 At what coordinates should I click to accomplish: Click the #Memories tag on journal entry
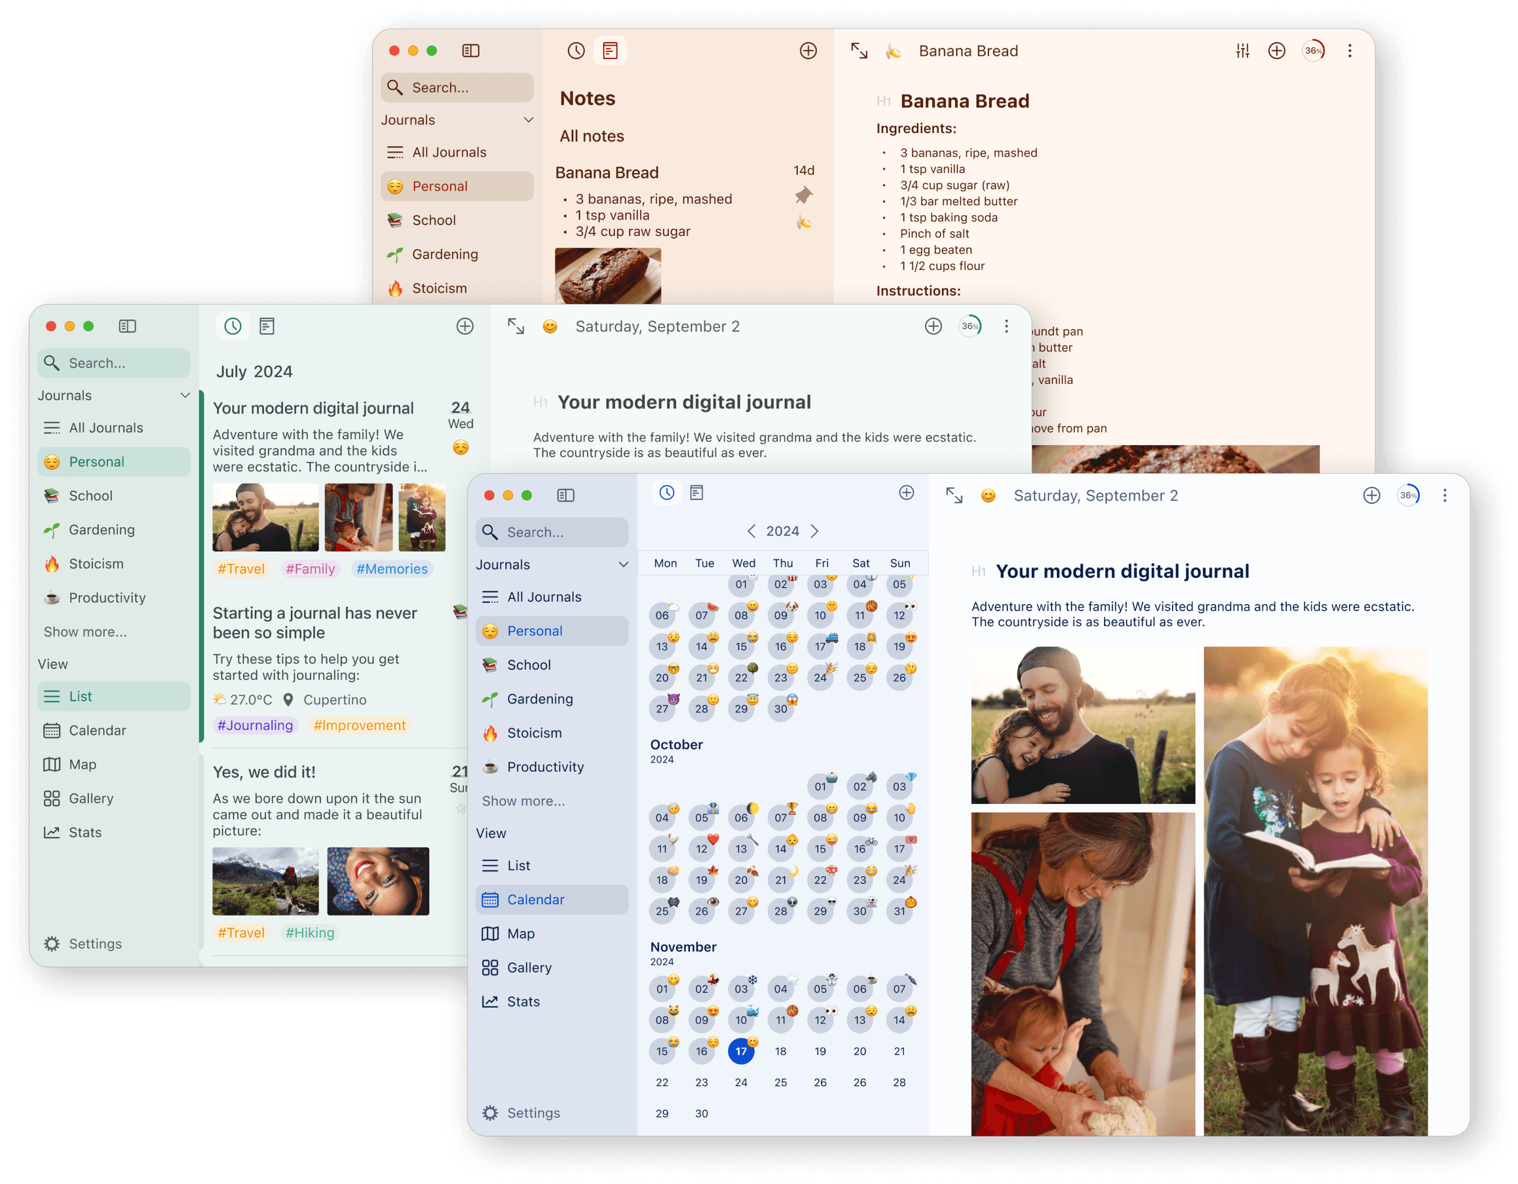392,568
